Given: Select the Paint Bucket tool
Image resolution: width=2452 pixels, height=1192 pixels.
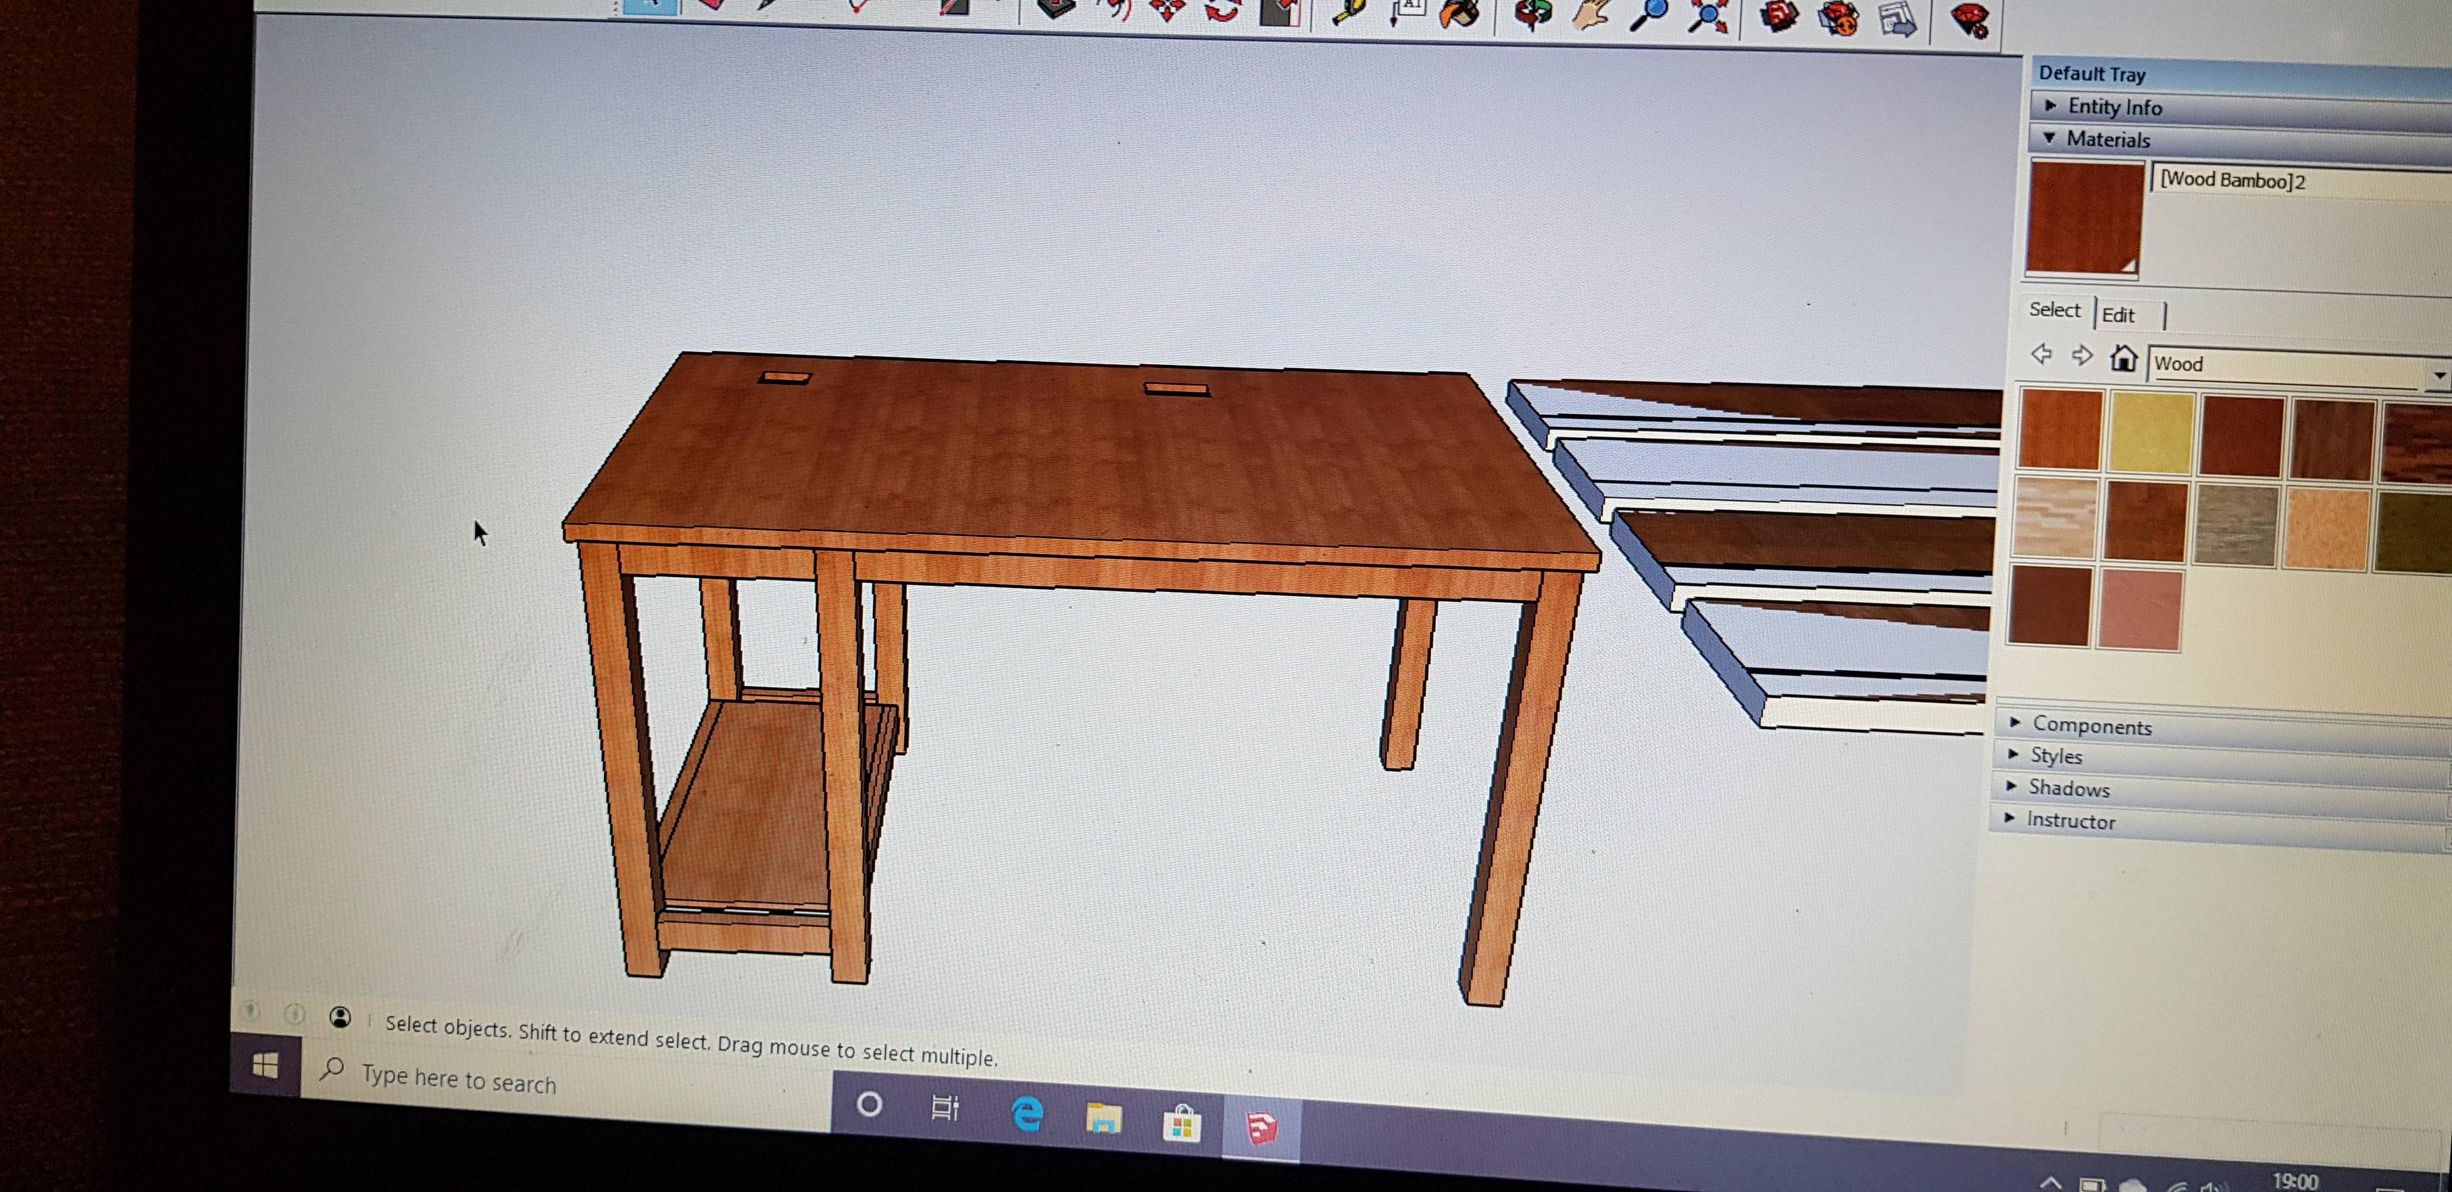Looking at the screenshot, I should pos(1461,14).
